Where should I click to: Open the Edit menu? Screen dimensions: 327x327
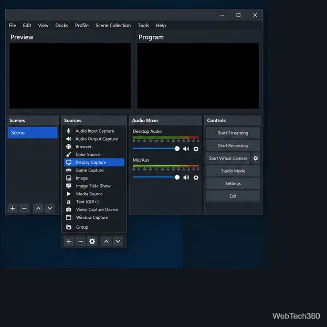(x=27, y=25)
